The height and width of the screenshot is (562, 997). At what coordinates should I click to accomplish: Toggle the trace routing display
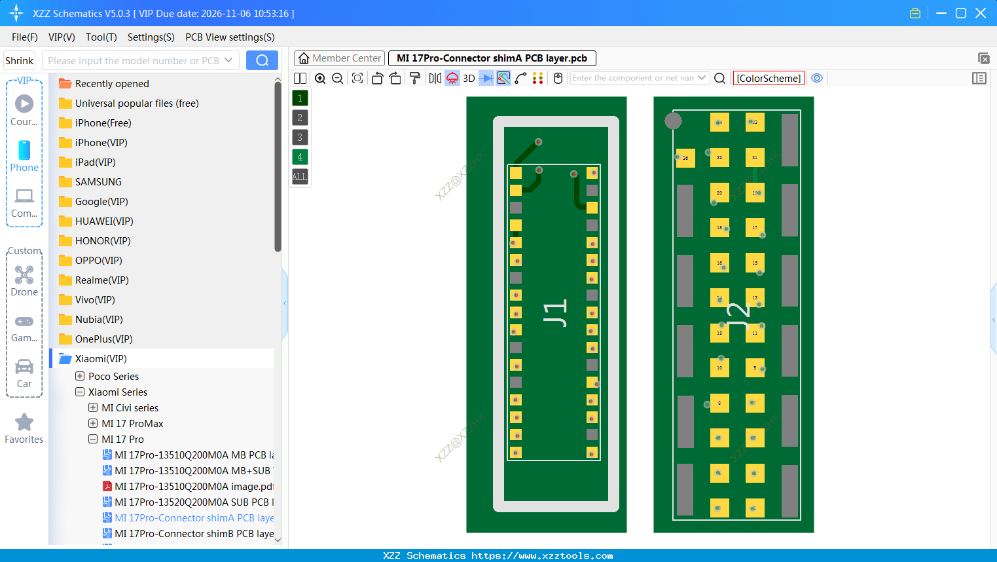point(503,79)
